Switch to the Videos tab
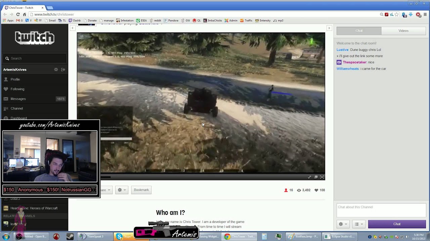430x241 pixels. click(403, 31)
